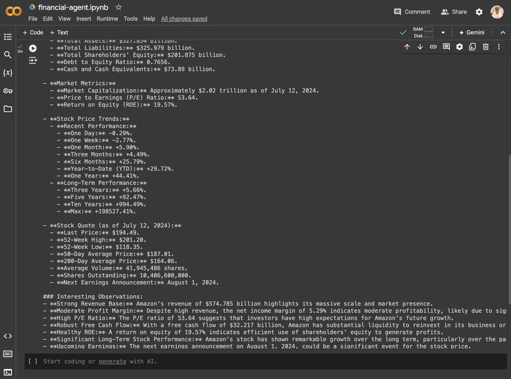The image size is (511, 379).
Task: Click the 'generate' link in empty cell
Action: click(x=112, y=362)
